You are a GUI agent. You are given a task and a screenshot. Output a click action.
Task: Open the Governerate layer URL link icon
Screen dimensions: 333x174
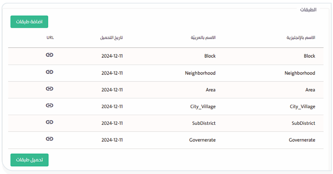(50, 138)
